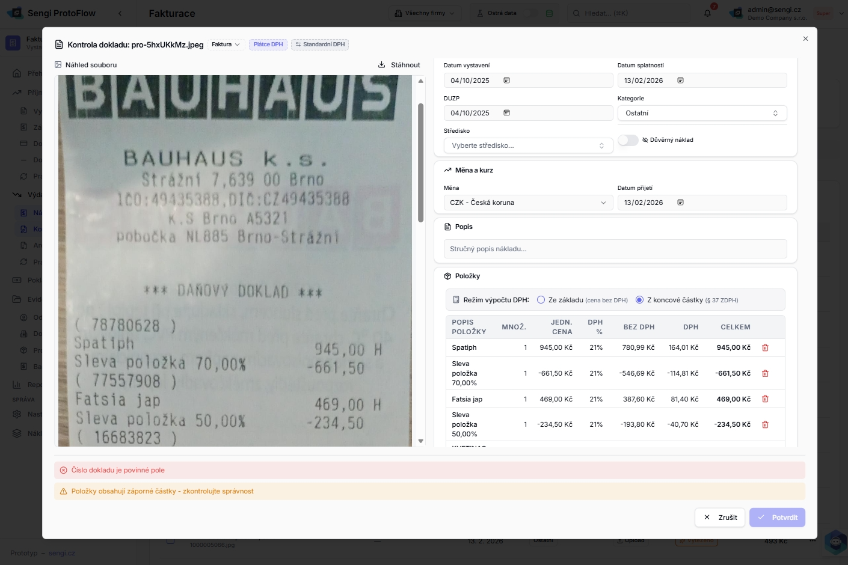848x565 pixels.
Task: Select Ze základu VAT calculation mode
Action: pyautogui.click(x=541, y=300)
